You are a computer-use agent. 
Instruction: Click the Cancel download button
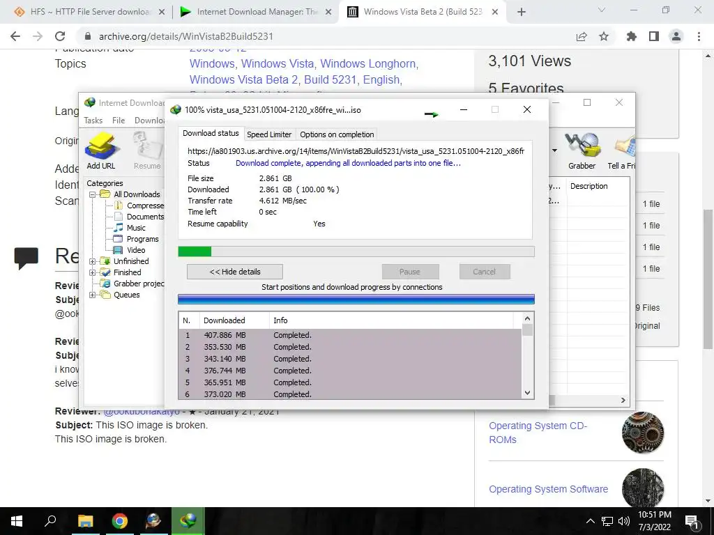pos(484,272)
